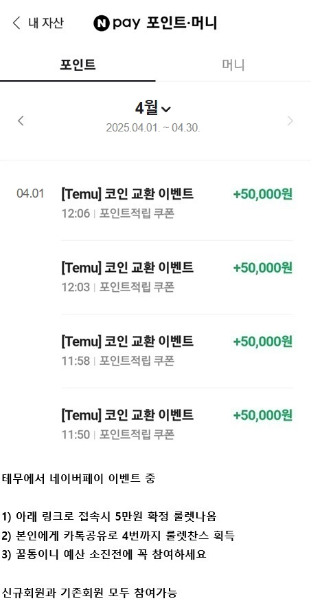Click the +50,000원 amount at 12:06

[263, 194]
